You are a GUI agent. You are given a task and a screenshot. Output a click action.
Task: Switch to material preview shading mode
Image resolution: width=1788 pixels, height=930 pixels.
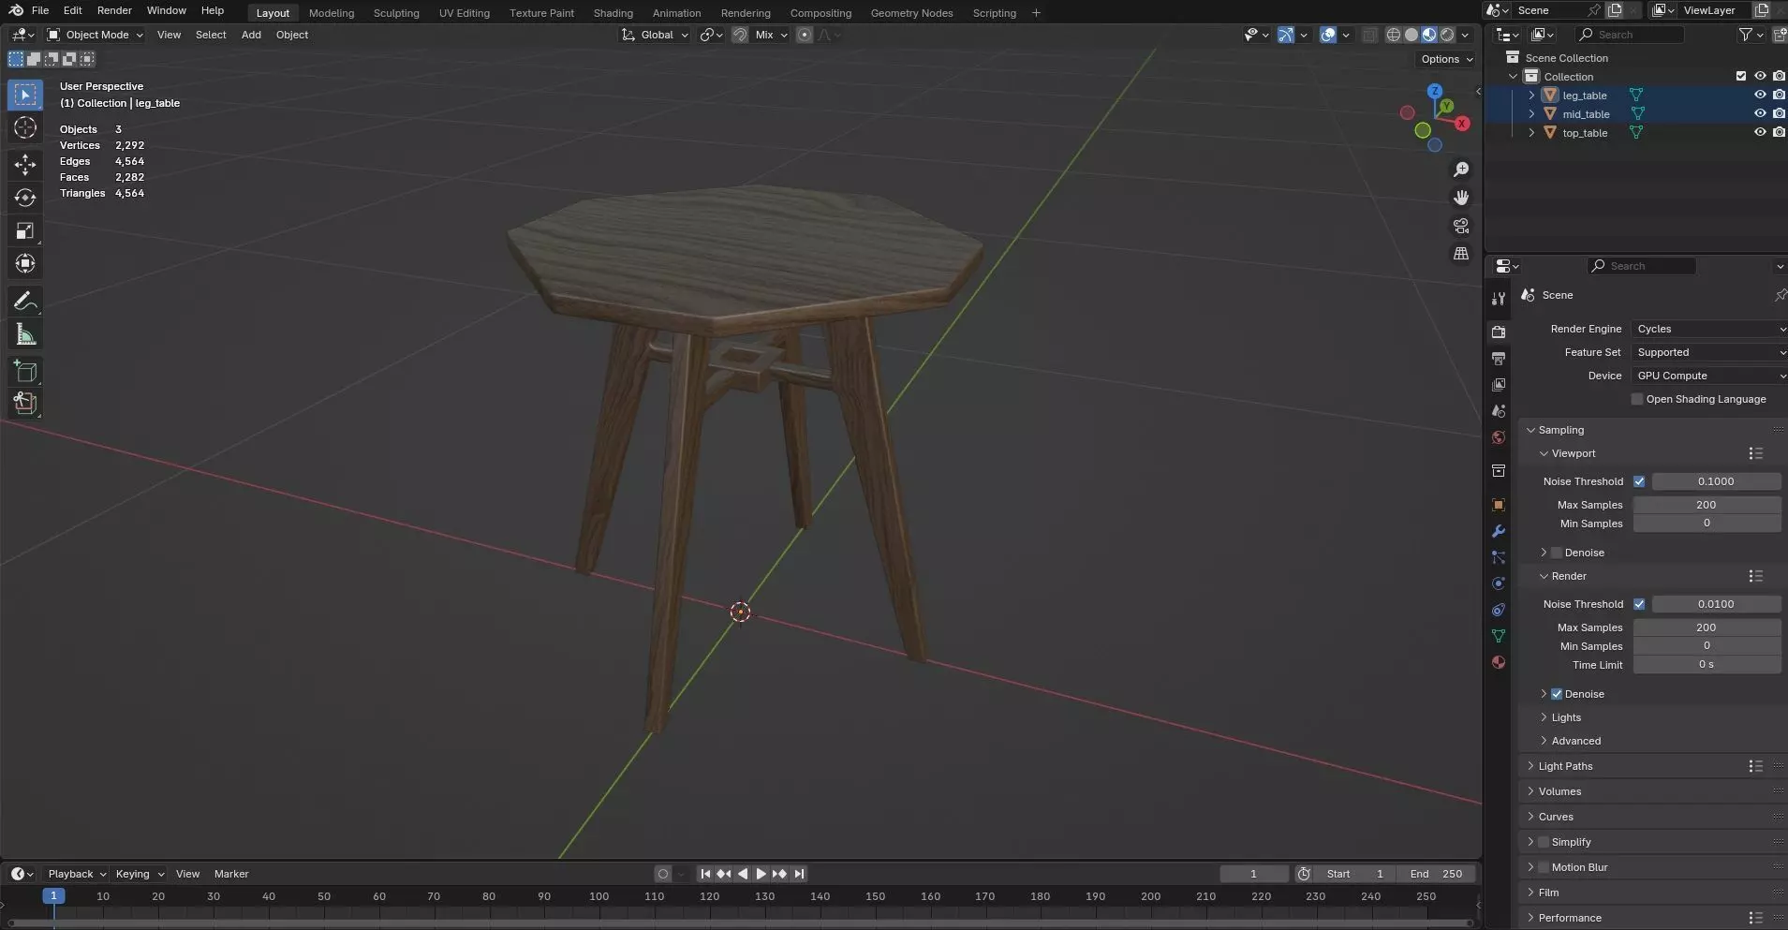1429,35
